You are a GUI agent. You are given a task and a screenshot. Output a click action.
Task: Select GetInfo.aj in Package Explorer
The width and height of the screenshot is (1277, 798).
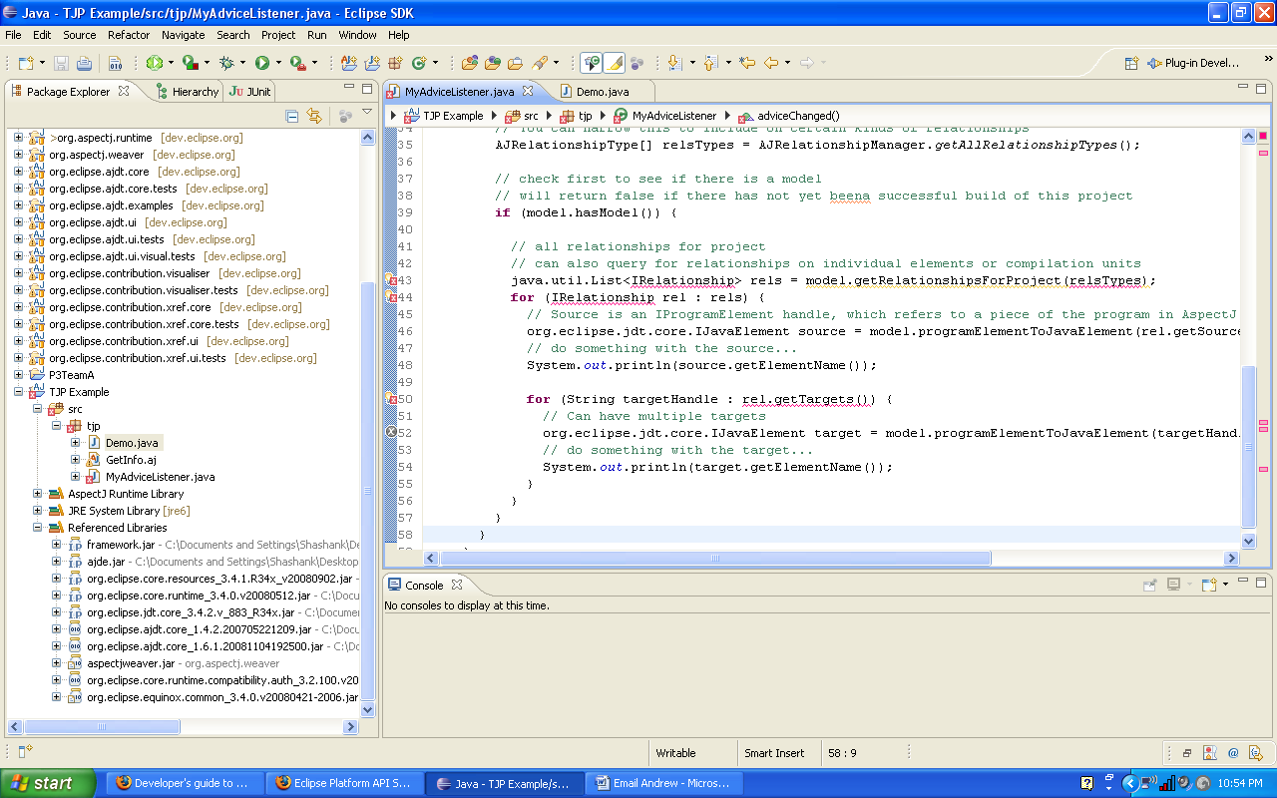point(131,460)
